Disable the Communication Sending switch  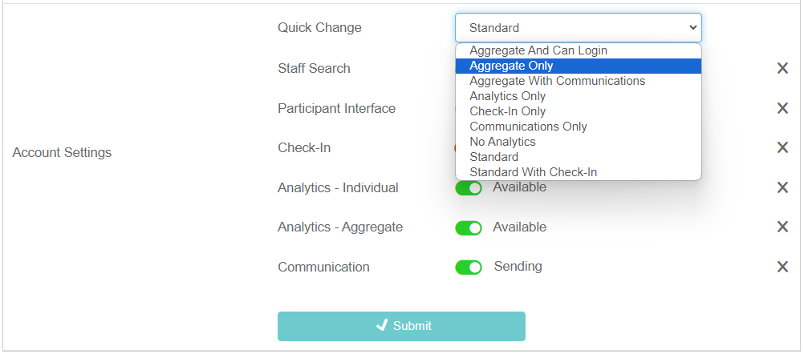469,268
